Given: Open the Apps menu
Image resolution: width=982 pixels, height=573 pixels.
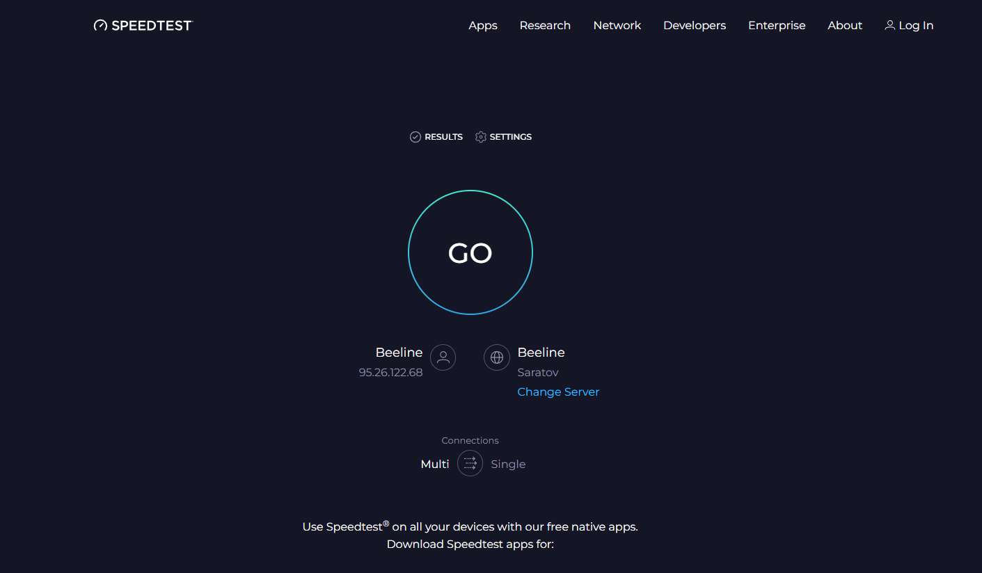Looking at the screenshot, I should tap(483, 25).
